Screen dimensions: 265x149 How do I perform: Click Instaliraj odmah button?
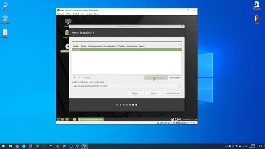tap(172, 93)
